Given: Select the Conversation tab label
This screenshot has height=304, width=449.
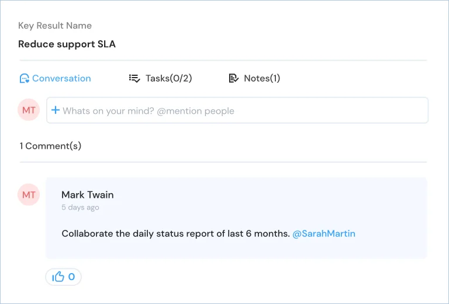Looking at the screenshot, I should click(61, 78).
